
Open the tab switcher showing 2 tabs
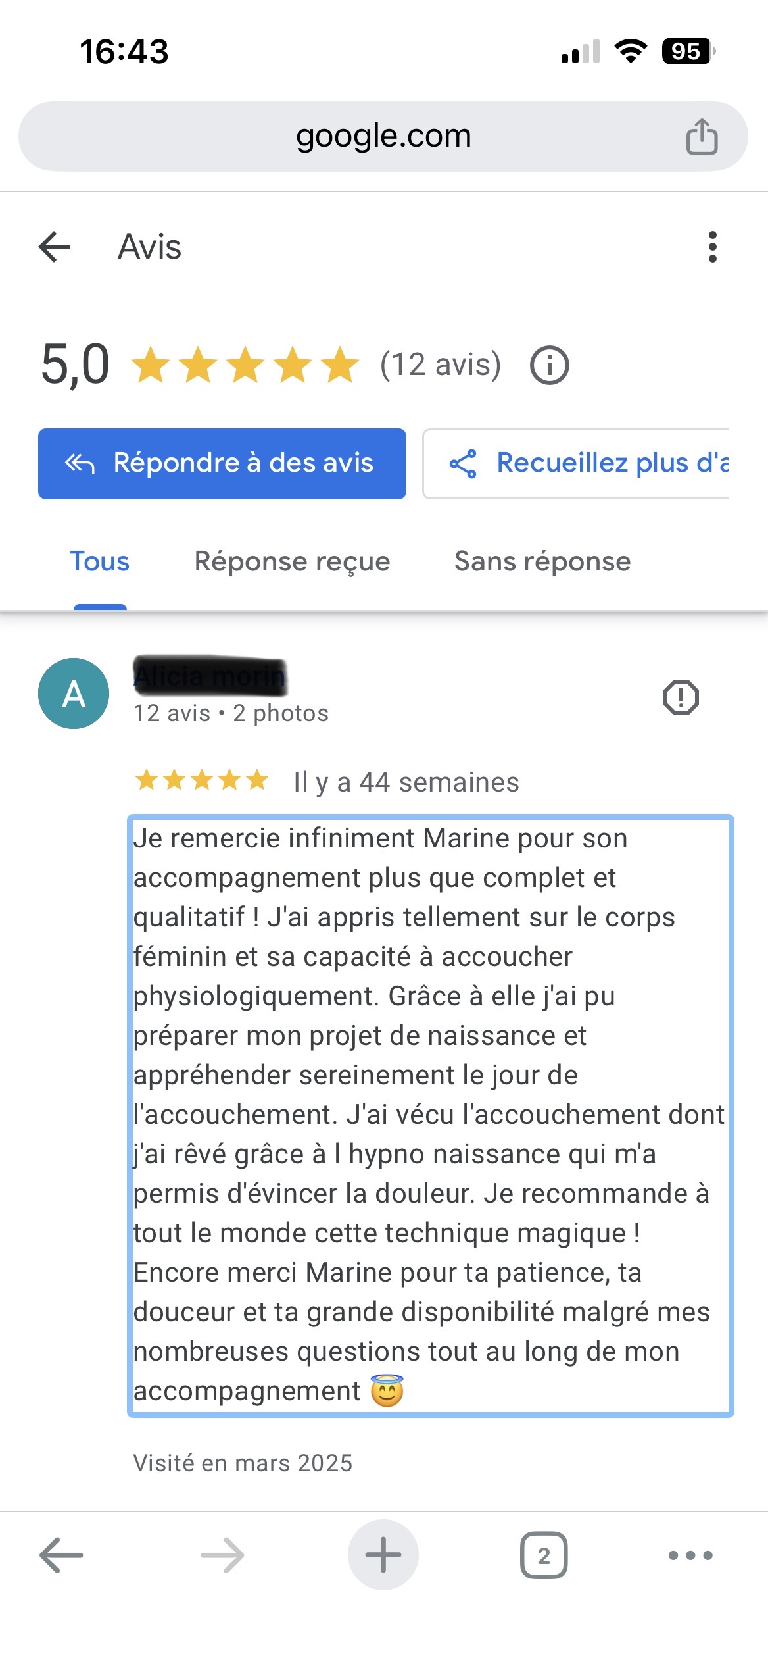point(544,1555)
